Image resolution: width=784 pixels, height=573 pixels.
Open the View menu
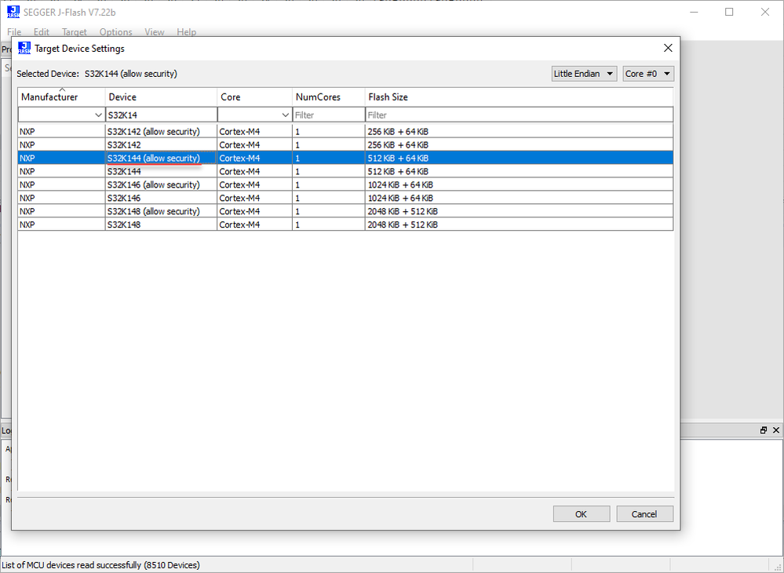pos(154,32)
